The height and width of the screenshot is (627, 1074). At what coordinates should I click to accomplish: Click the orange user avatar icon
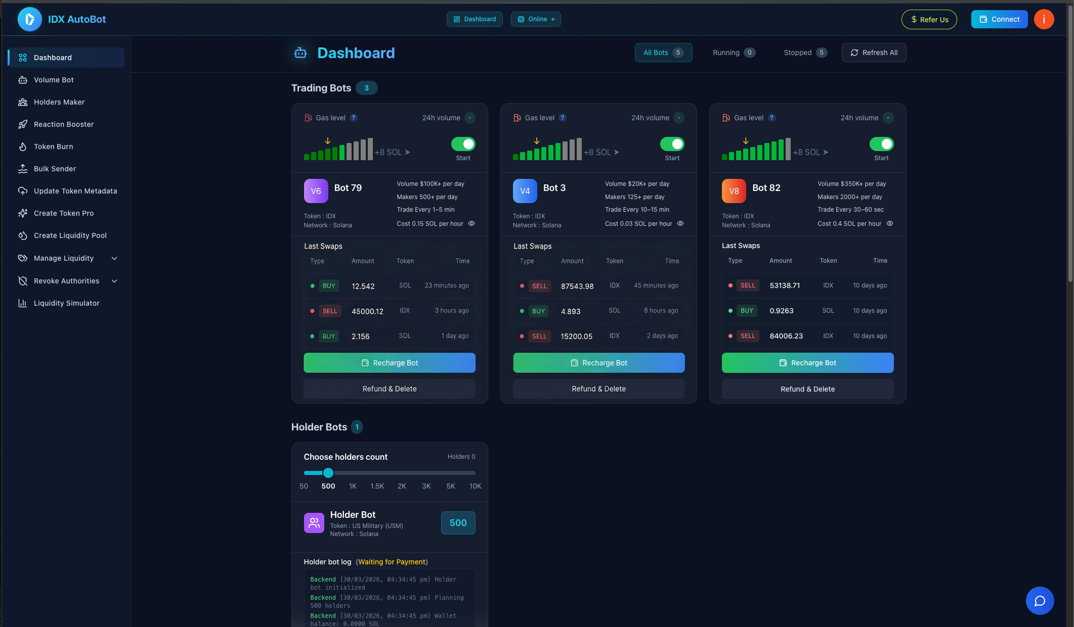coord(1044,19)
